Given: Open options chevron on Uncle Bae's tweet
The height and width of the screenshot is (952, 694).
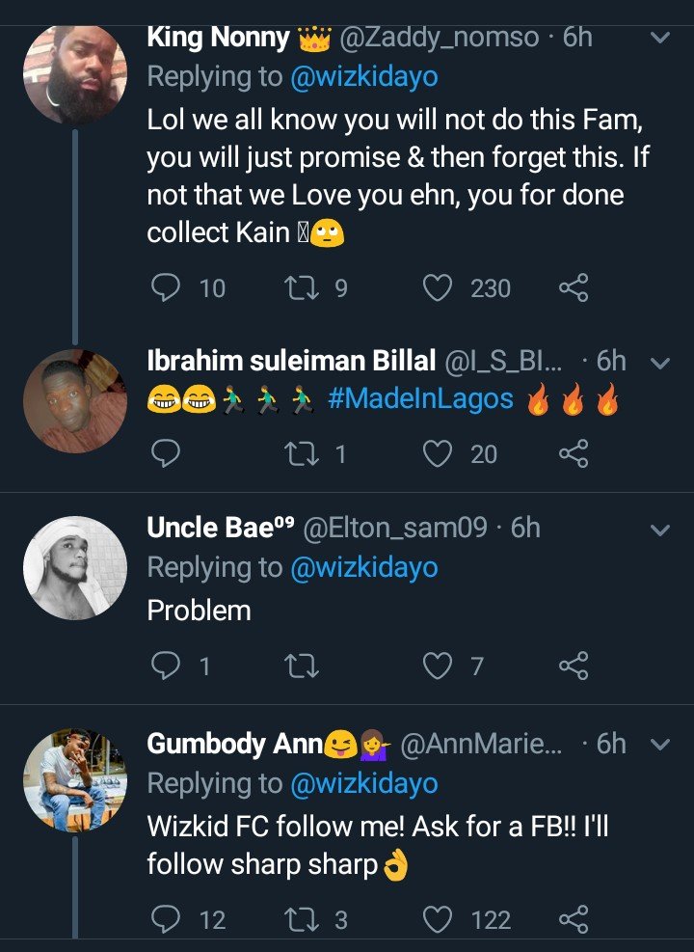Looking at the screenshot, I should 661,530.
